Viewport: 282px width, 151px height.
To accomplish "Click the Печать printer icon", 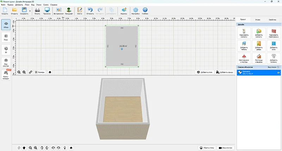I will coord(37,11).
